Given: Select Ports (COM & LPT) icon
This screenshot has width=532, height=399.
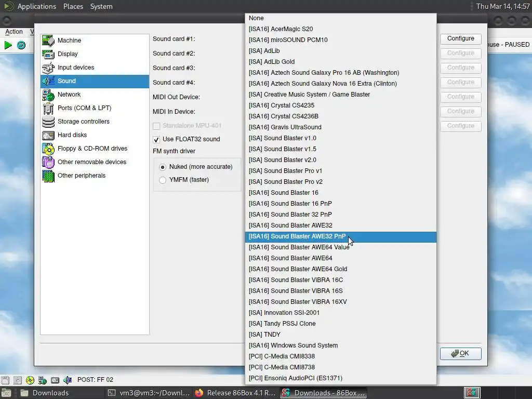Looking at the screenshot, I should coord(48,108).
